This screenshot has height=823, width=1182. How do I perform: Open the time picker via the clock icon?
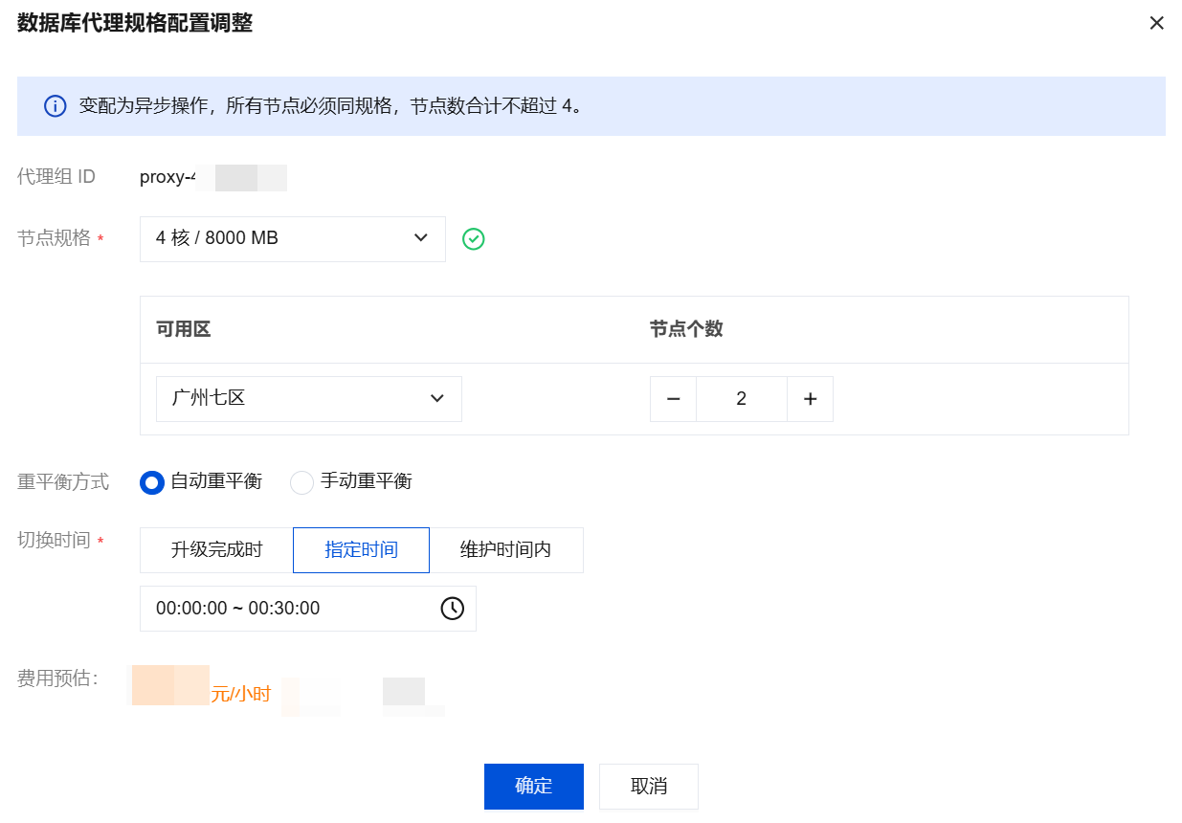click(452, 609)
